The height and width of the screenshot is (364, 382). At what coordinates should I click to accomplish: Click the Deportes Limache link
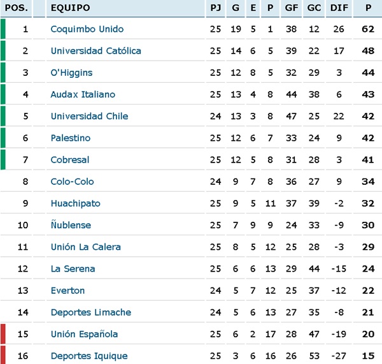[x=90, y=312]
